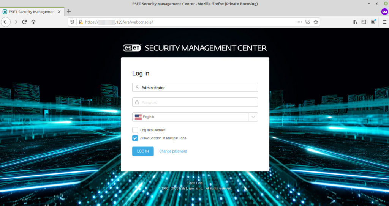Click the Forward navigation arrow

point(15,22)
